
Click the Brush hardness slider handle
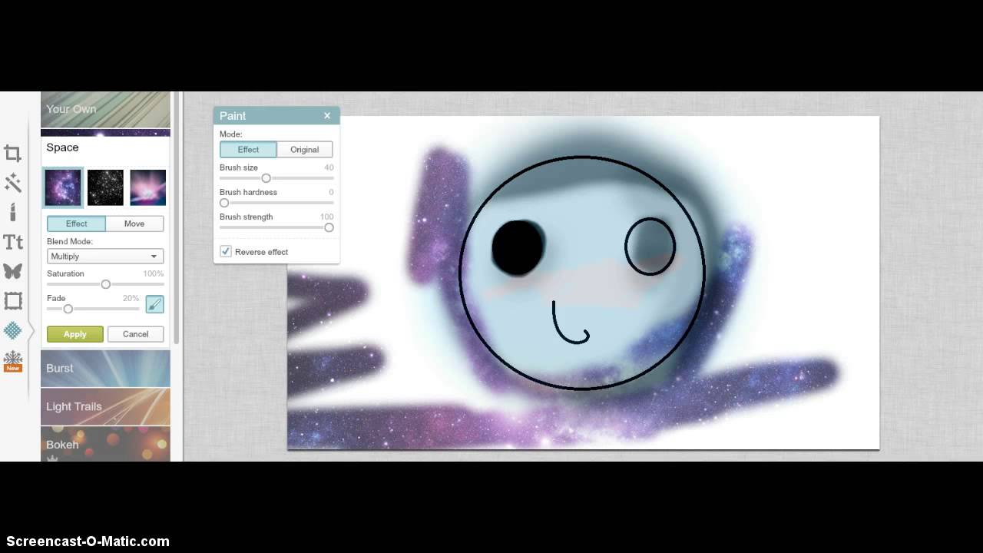[224, 203]
